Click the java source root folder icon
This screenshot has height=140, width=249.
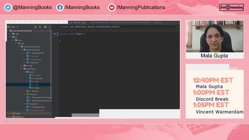(19, 43)
